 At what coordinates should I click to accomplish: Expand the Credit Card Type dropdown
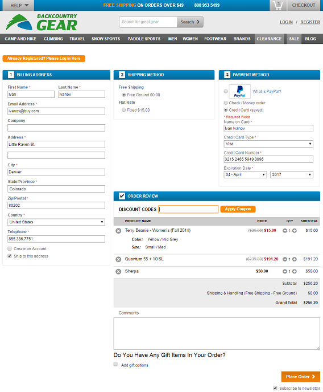(268, 144)
